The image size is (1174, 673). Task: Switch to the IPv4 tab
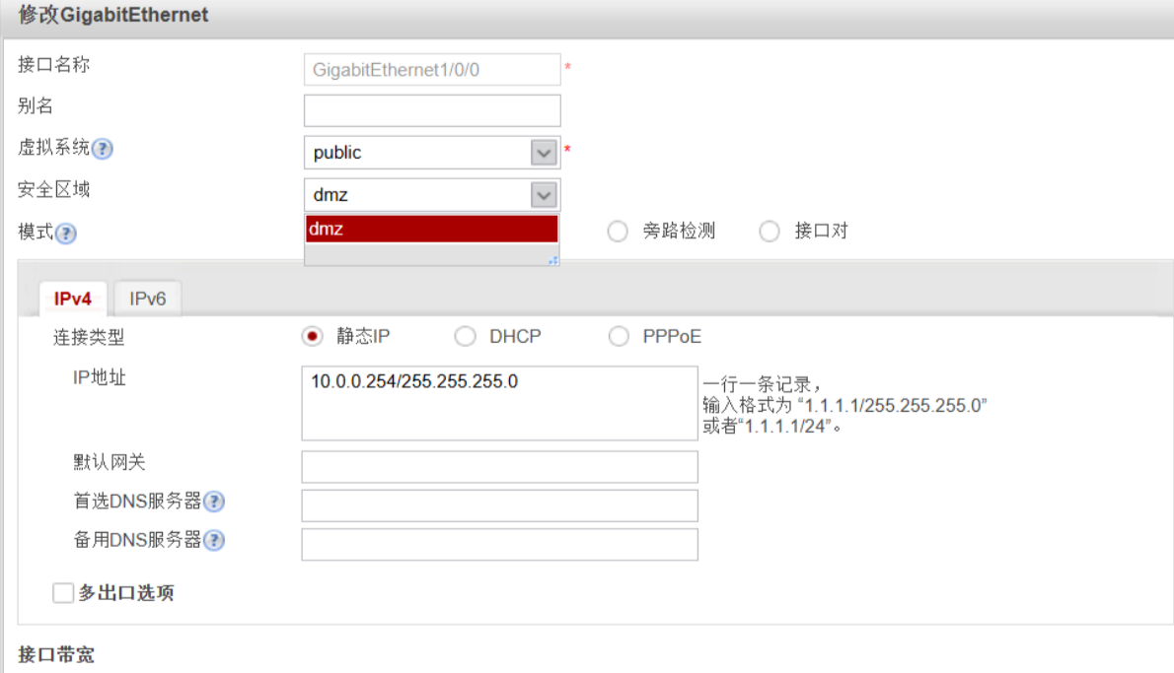73,300
